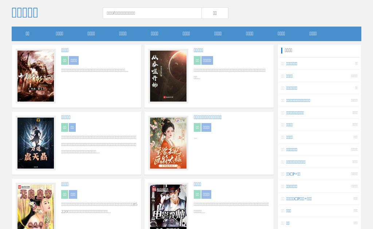Click the green tag beside the 电影教师 cover
Viewport: 373px width, 229px height.
click(197, 194)
